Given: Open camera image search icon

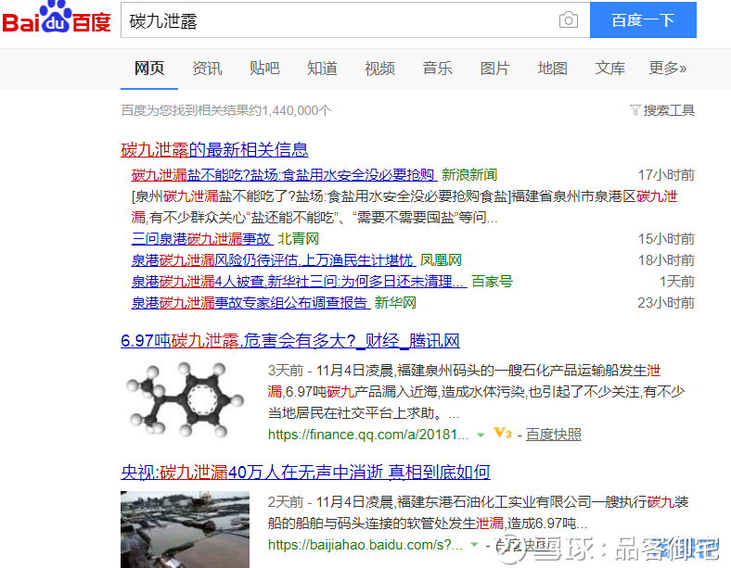Looking at the screenshot, I should click(x=569, y=20).
